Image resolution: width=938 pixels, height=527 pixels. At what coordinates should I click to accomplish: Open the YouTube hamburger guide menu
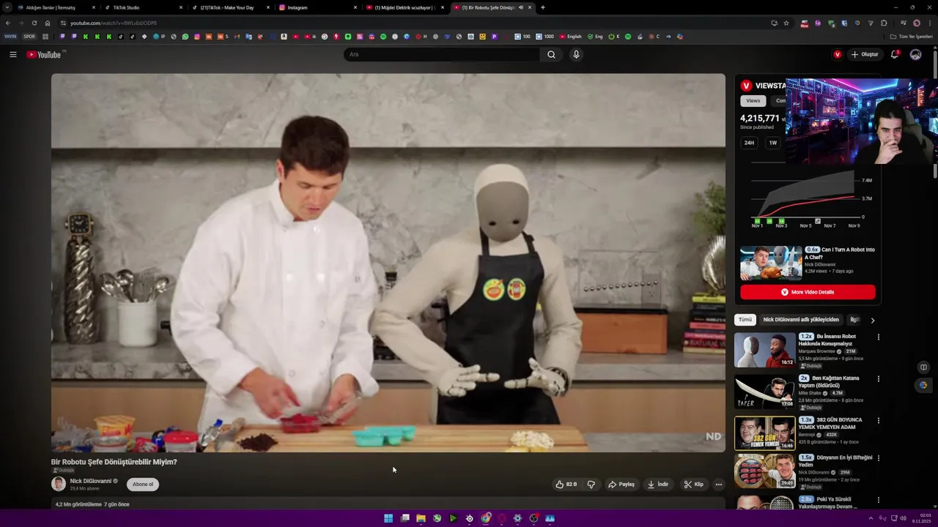point(12,54)
